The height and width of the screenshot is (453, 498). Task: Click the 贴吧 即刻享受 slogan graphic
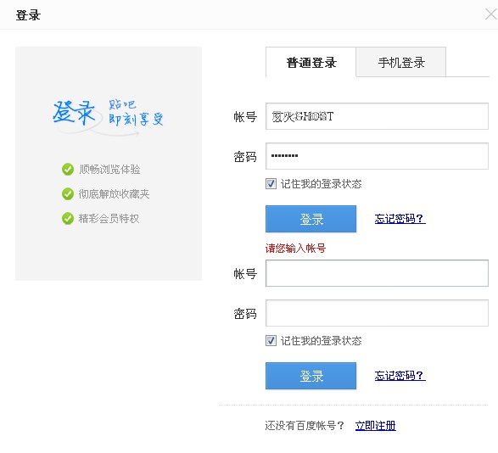136,113
